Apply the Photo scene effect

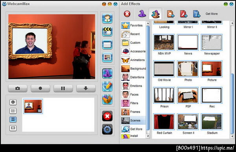[188, 69]
